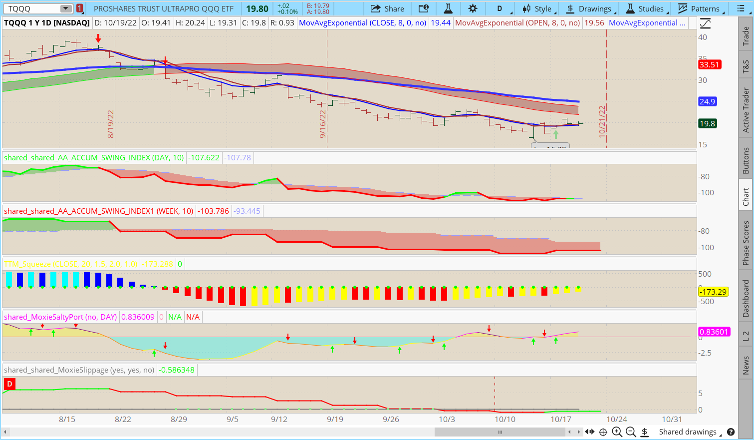Image resolution: width=754 pixels, height=440 pixels.
Task: Switch to the Trade side tab
Action: click(746, 36)
